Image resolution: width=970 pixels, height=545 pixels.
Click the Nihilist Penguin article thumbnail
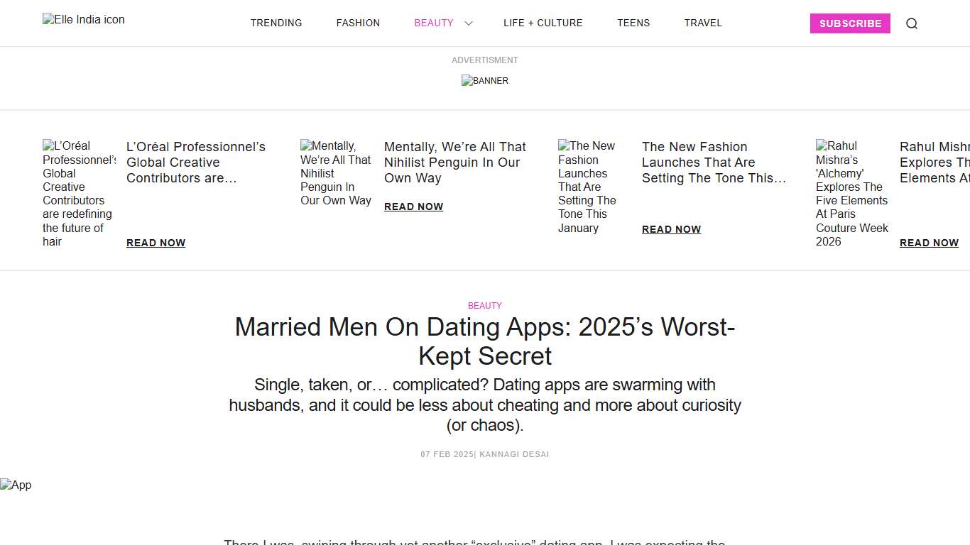[x=335, y=173]
